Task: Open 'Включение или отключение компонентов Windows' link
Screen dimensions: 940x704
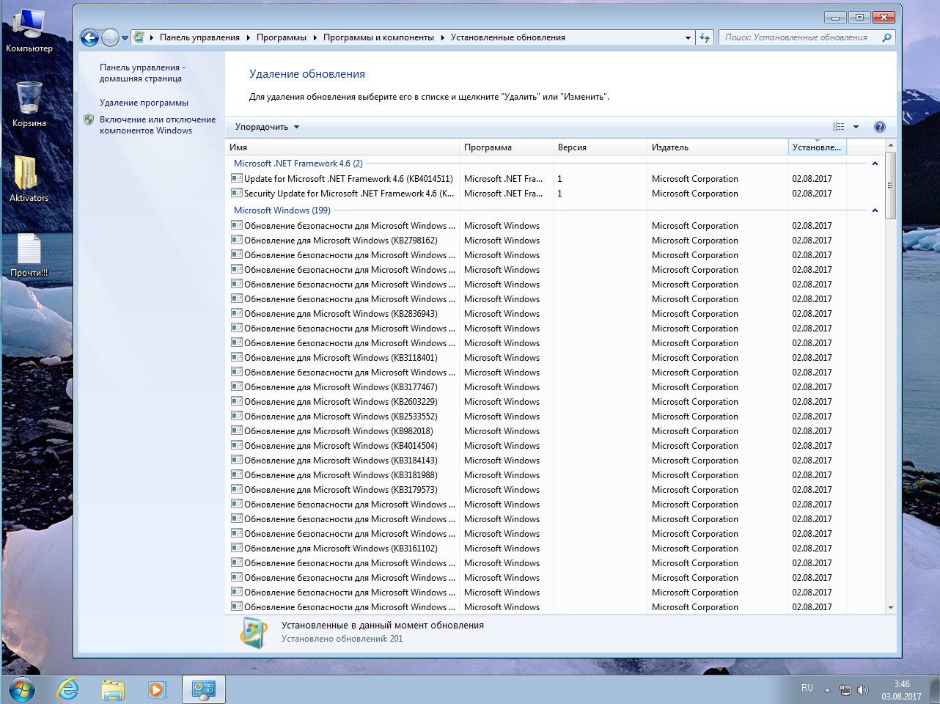Action: pyautogui.click(x=158, y=125)
